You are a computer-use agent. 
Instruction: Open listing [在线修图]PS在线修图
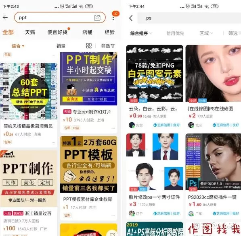pyautogui.click(x=211, y=109)
